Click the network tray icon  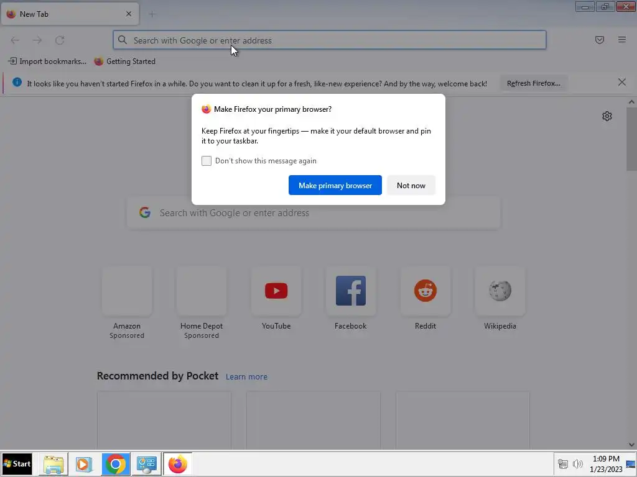coord(562,463)
